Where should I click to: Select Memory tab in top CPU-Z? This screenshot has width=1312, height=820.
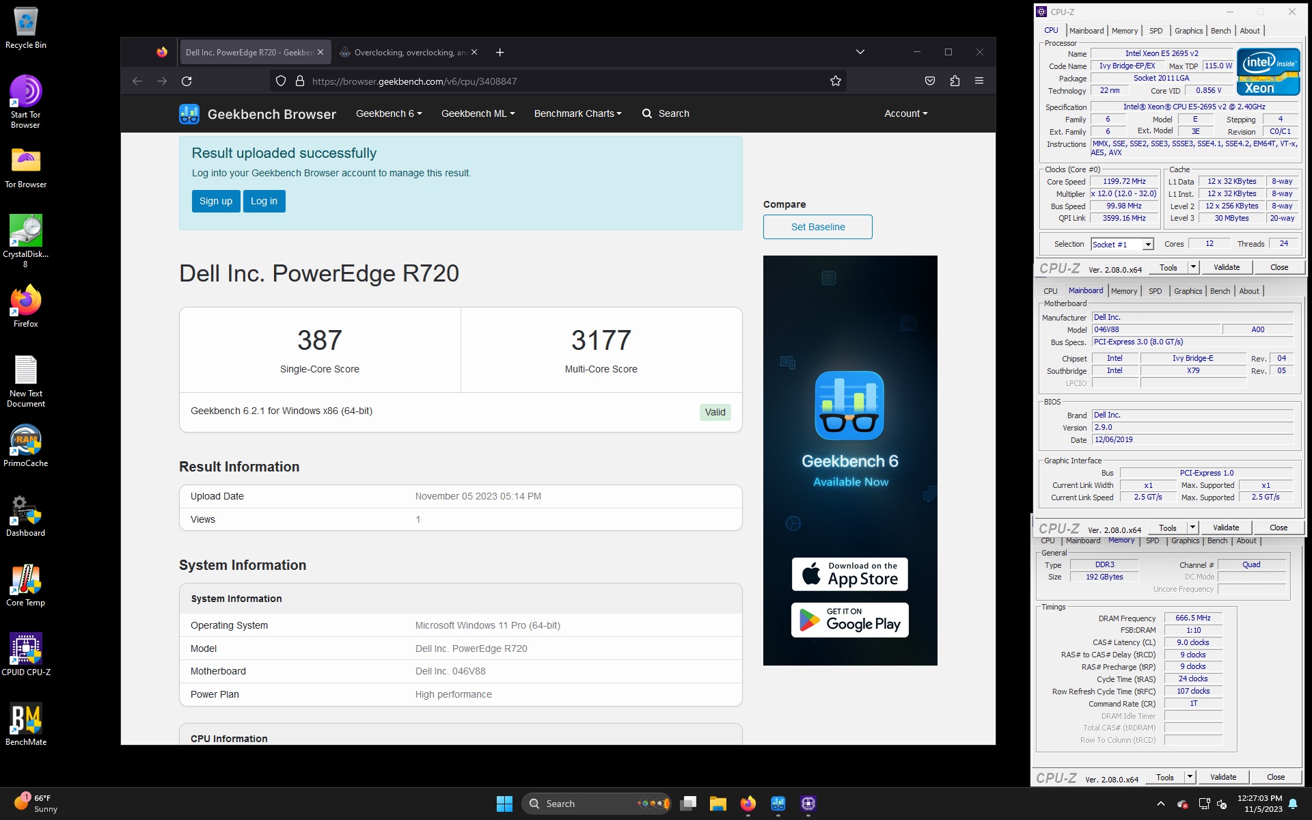point(1125,31)
